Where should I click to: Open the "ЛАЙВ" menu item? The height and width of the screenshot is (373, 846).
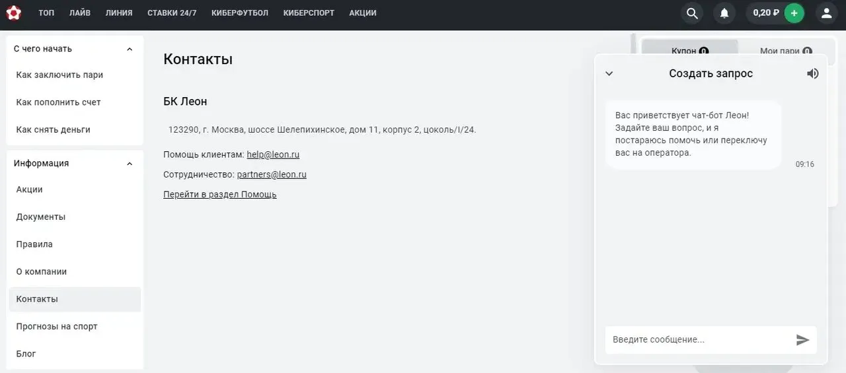tap(80, 13)
